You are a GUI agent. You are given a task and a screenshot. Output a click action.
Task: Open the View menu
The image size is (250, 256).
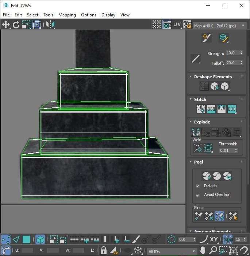click(125, 15)
